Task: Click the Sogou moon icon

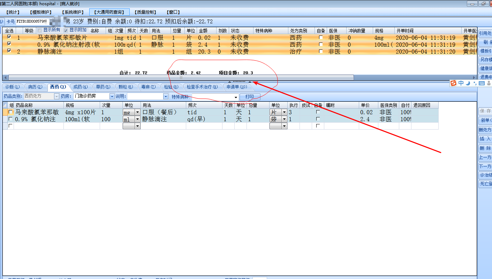Action: pos(468,83)
